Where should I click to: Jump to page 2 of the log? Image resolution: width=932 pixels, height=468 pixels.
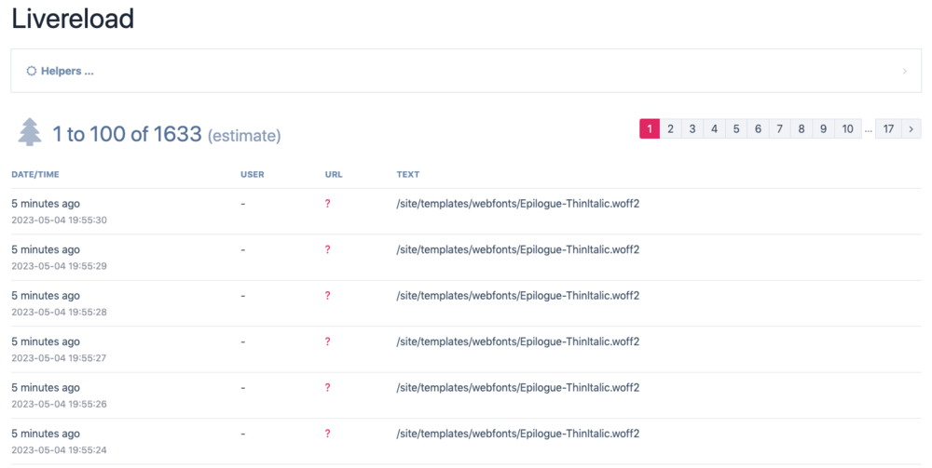click(670, 129)
